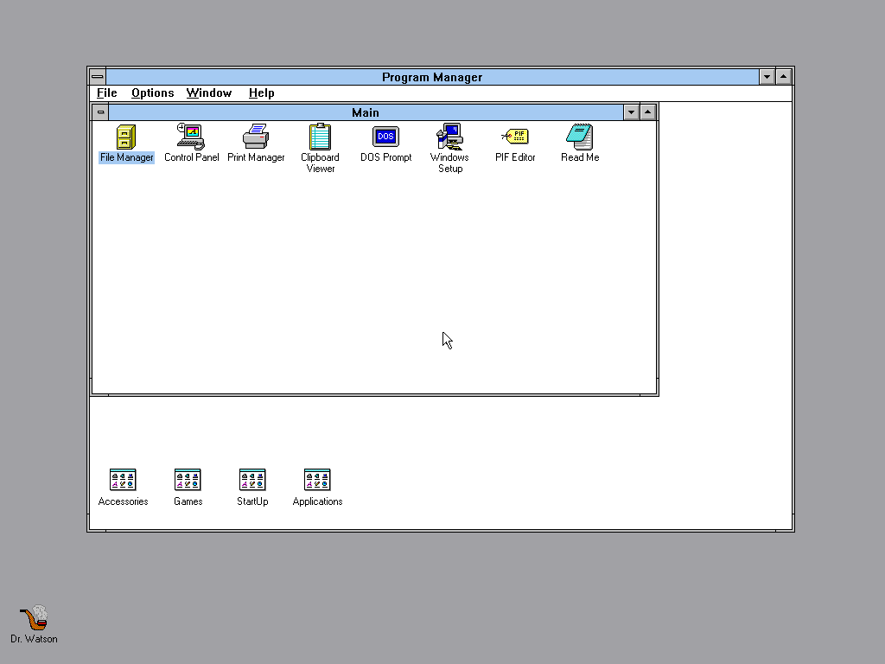Select the StartUp program group icon
This screenshot has height=664, width=885.
252,480
